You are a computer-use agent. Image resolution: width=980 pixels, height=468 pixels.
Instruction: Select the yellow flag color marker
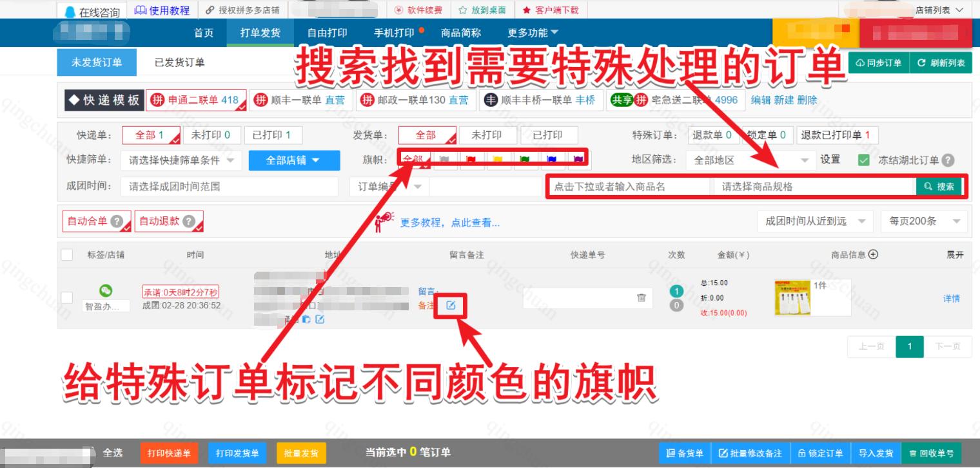pos(499,159)
